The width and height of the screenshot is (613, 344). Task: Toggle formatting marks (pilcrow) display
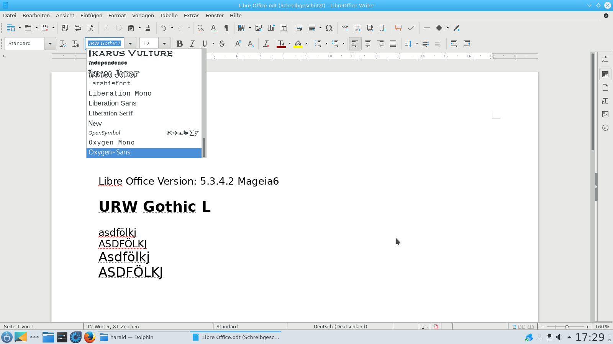(226, 28)
